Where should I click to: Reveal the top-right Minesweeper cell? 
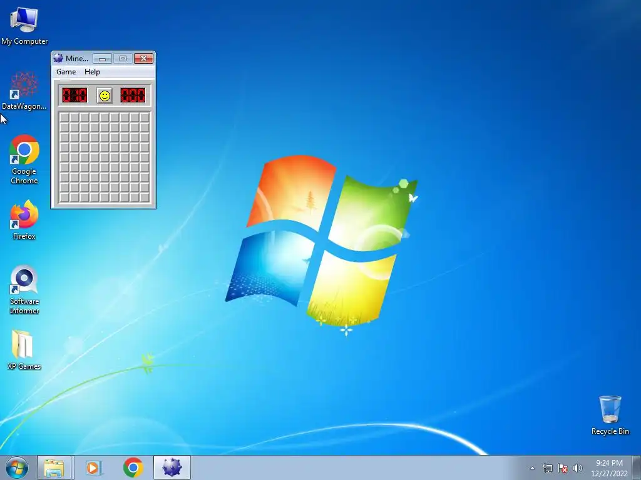pyautogui.click(x=145, y=117)
